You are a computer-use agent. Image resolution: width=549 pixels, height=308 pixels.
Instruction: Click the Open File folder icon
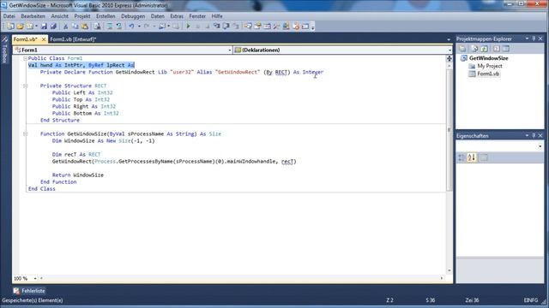(x=20, y=27)
